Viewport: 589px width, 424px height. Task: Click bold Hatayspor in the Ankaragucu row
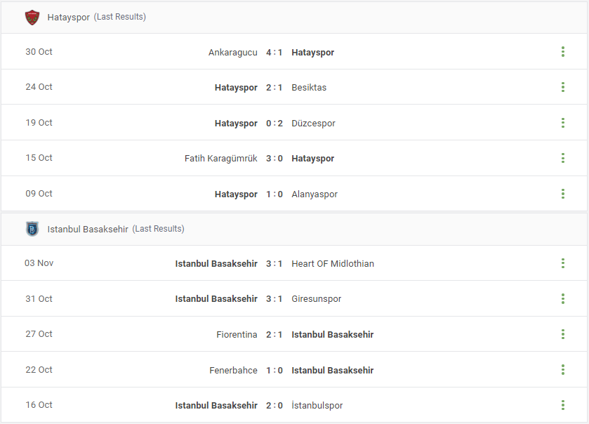pos(313,53)
